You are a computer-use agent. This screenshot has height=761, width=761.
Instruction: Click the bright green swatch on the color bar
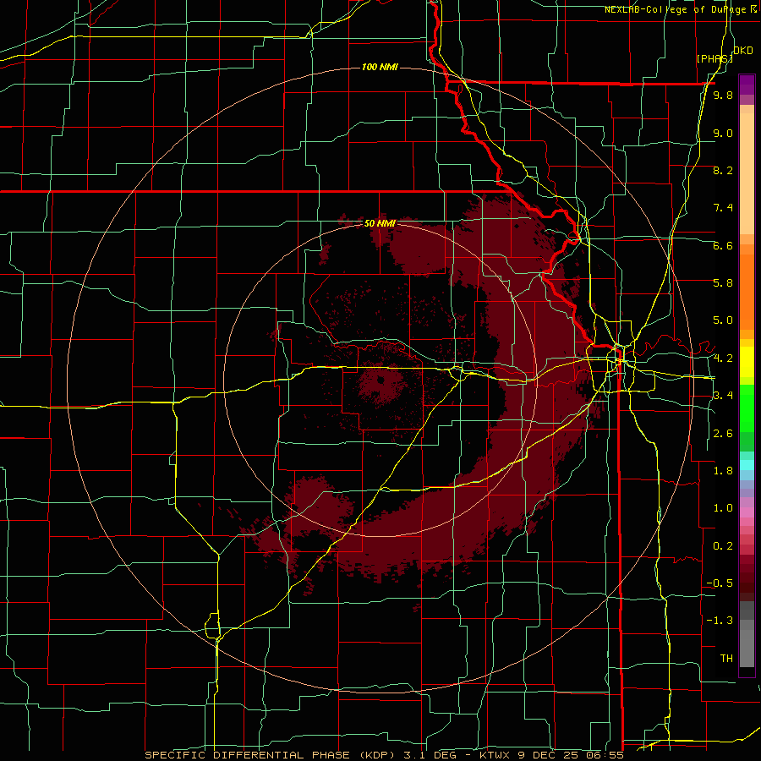click(747, 409)
